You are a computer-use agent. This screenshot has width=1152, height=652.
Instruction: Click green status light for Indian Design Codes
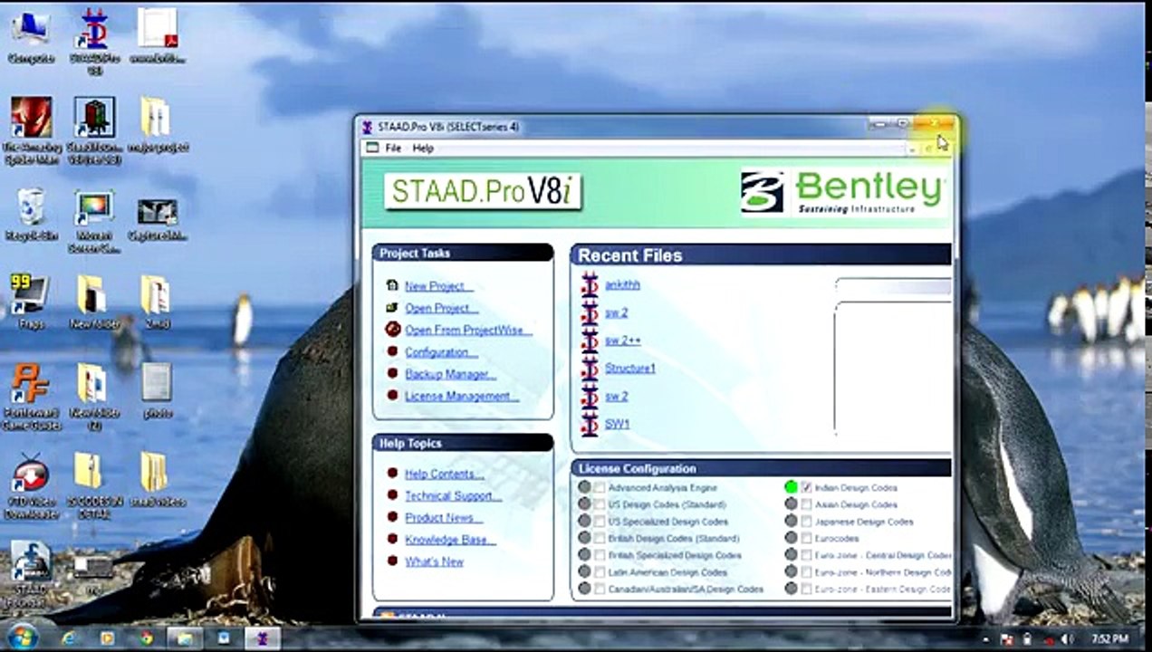792,488
